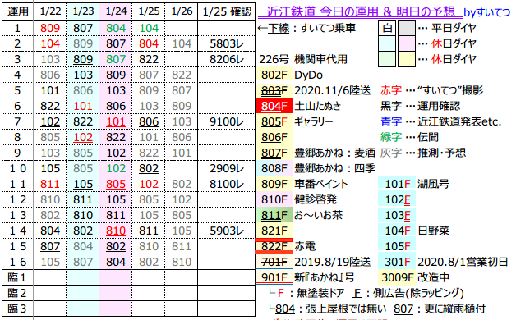
Task: Click the 804:張上屋根では無い footnote
Action: pyautogui.click(x=328, y=309)
